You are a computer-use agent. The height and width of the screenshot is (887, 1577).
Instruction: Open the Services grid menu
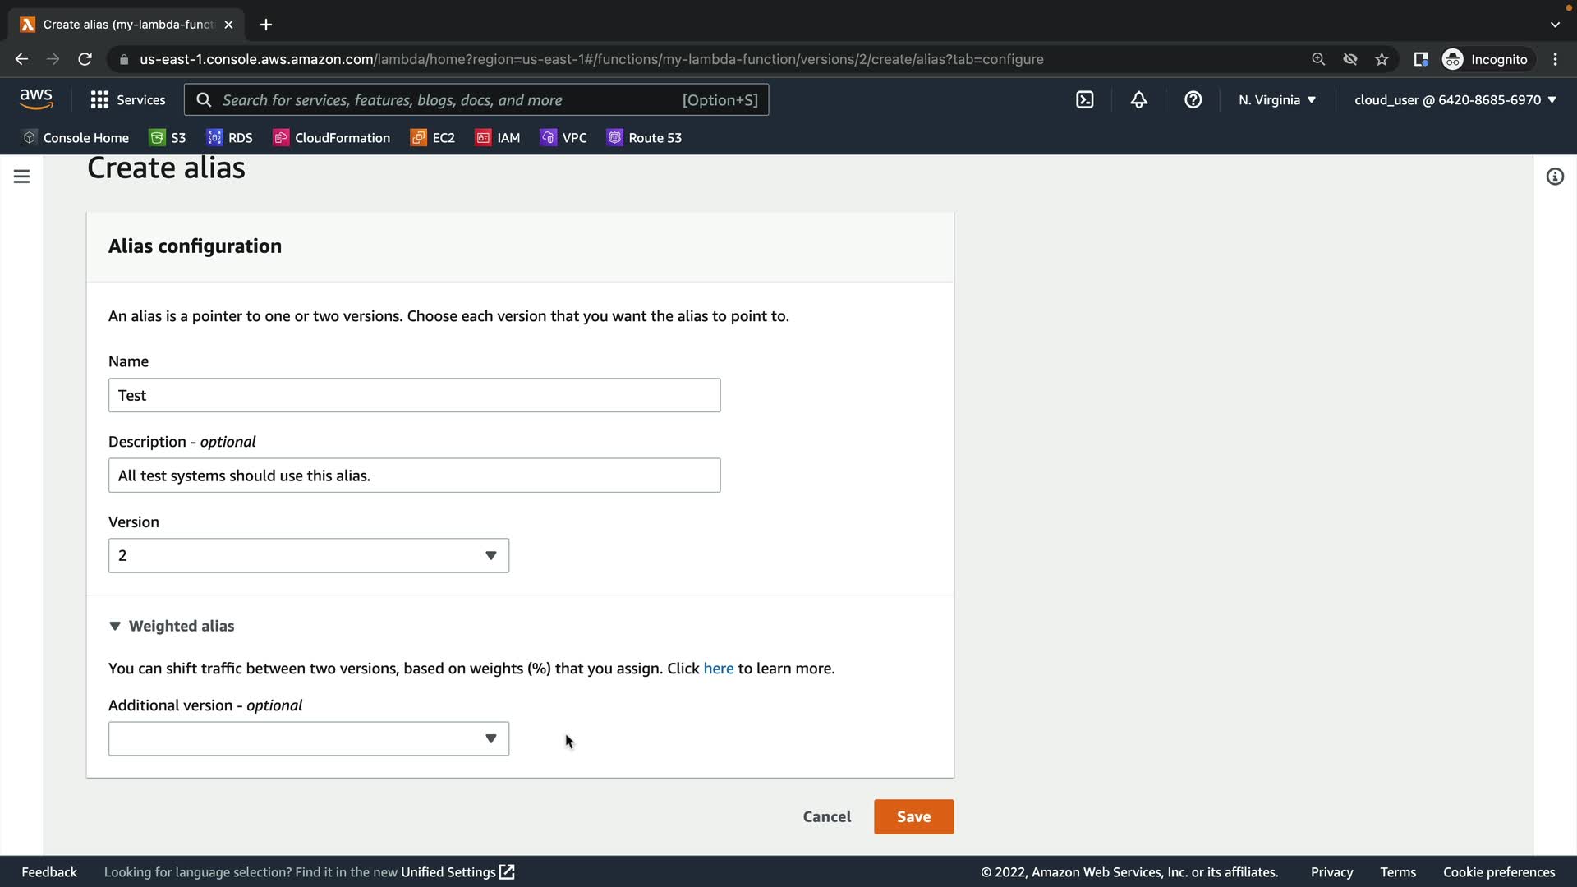(127, 100)
